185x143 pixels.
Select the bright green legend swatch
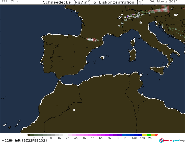pyautogui.click(x=149, y=135)
